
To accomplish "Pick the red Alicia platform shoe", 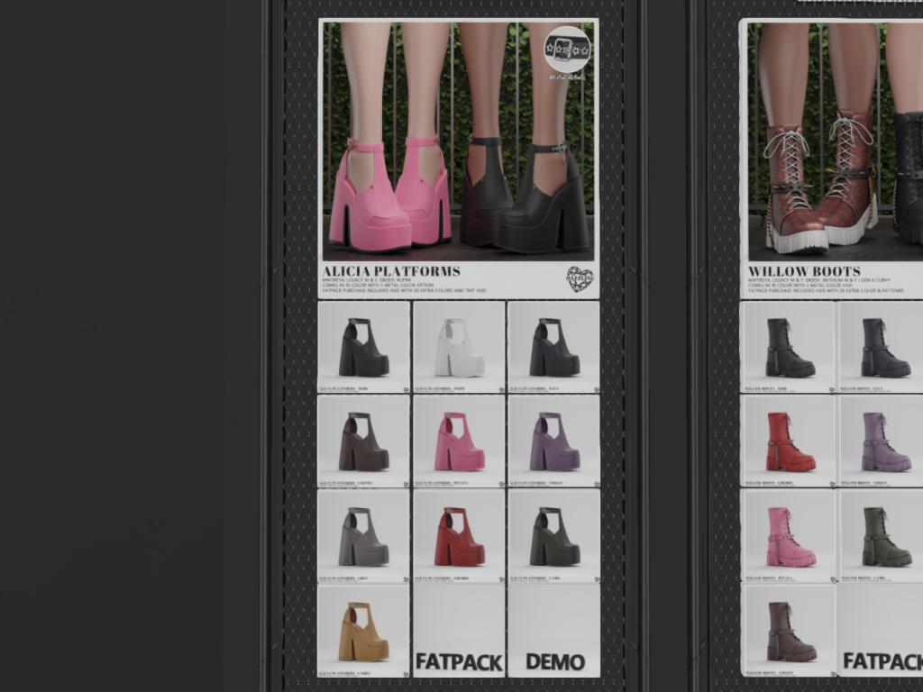I will tap(459, 536).
